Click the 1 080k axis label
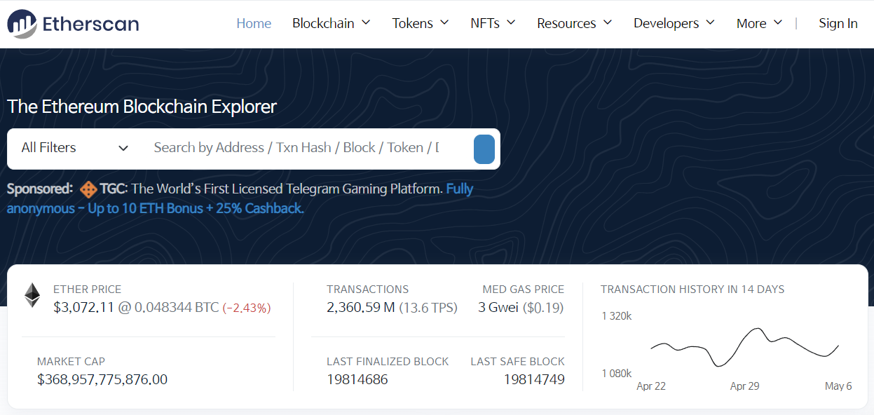Viewport: 874px width, 415px height. coord(617,374)
